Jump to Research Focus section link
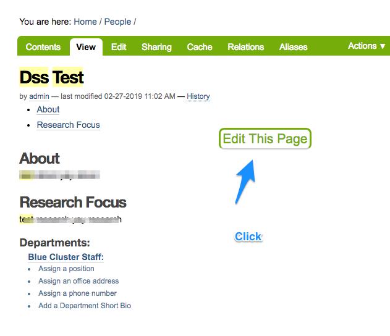The image size is (390, 336). pyautogui.click(x=68, y=125)
